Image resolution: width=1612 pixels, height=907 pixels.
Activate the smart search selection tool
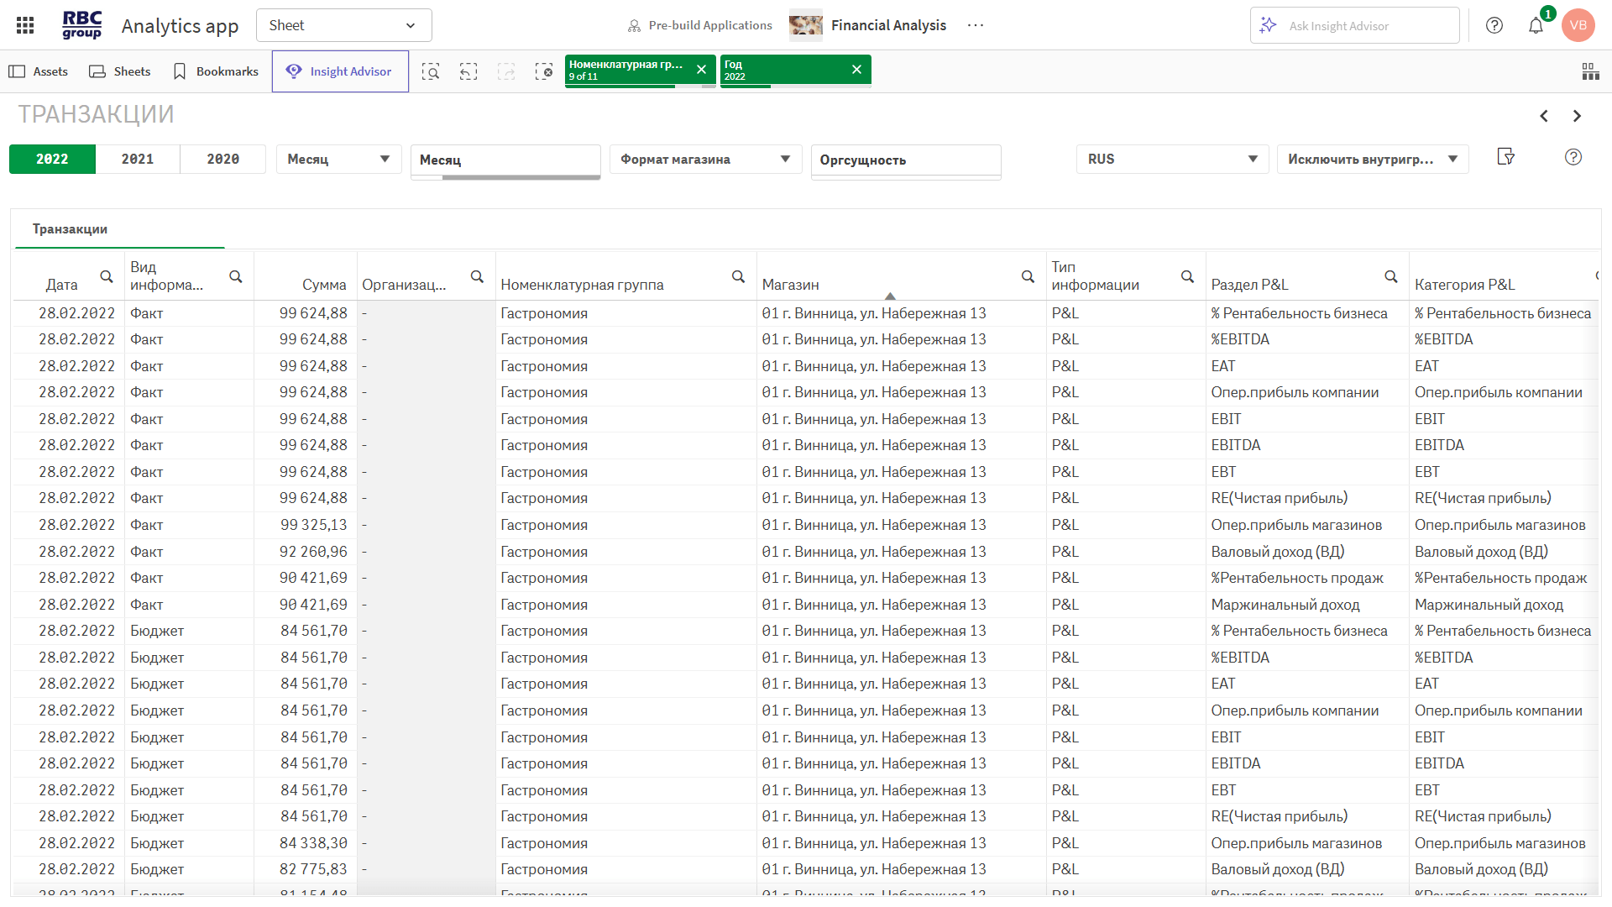pyautogui.click(x=431, y=71)
